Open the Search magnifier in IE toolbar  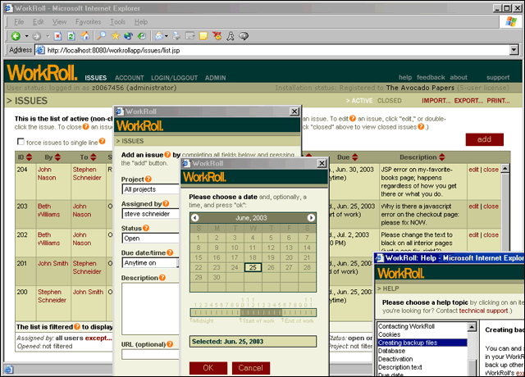pyautogui.click(x=102, y=36)
